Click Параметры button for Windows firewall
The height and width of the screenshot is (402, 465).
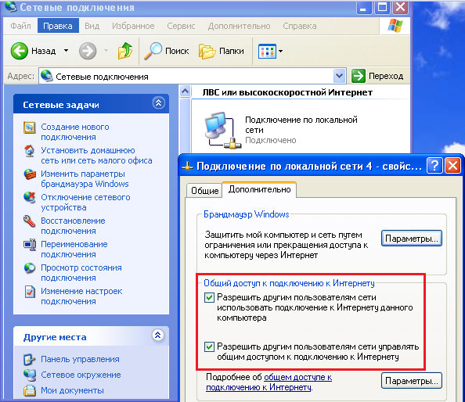(x=411, y=239)
